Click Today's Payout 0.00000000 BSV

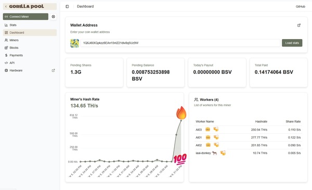[x=212, y=72]
